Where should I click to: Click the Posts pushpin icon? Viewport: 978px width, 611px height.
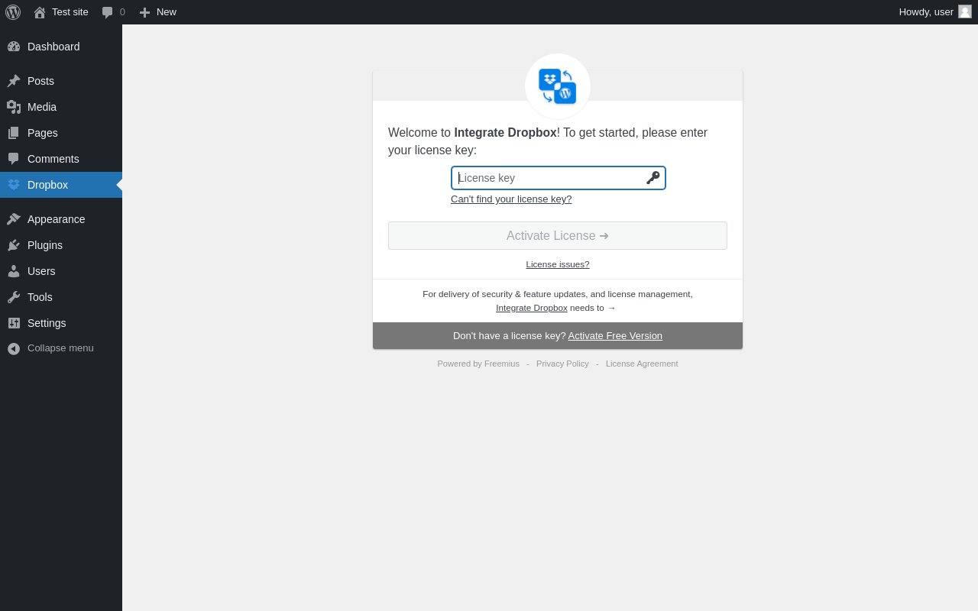pos(14,81)
